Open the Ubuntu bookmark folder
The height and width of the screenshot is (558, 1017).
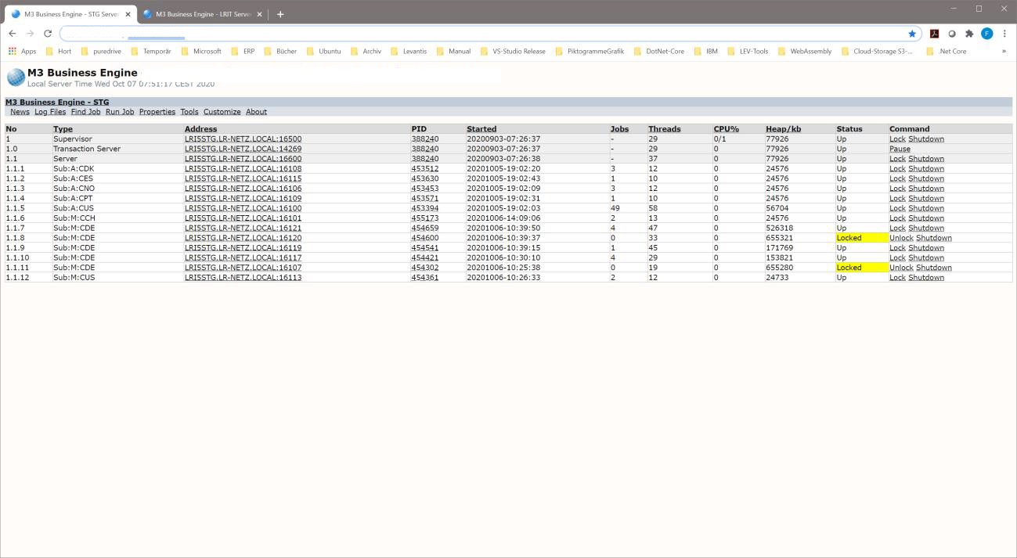323,52
